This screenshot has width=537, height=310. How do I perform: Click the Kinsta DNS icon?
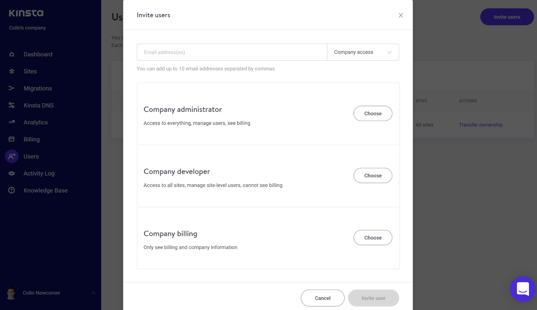click(12, 105)
